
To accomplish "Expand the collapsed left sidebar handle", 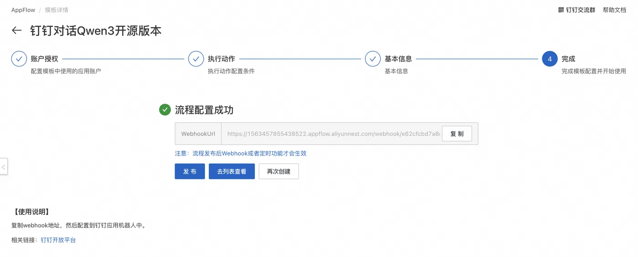I will point(4,166).
